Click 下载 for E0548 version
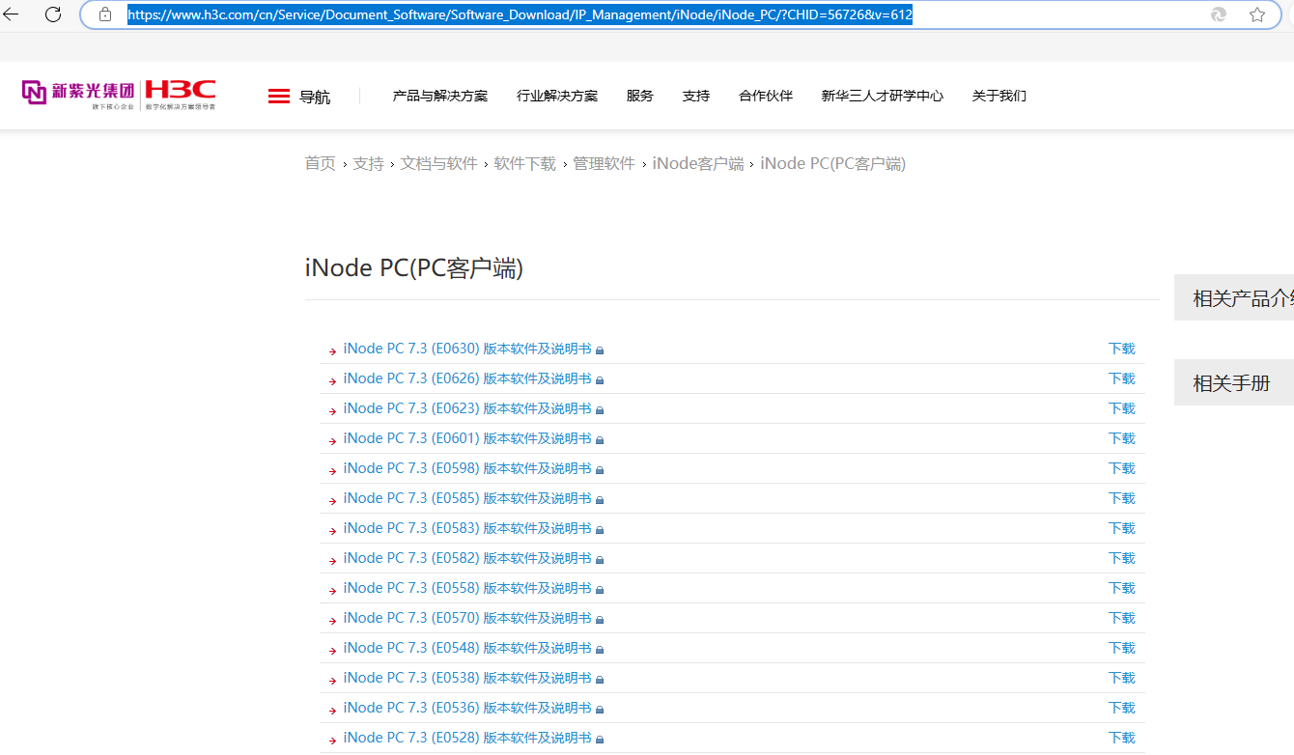Image resolution: width=1294 pixels, height=755 pixels. point(1122,648)
